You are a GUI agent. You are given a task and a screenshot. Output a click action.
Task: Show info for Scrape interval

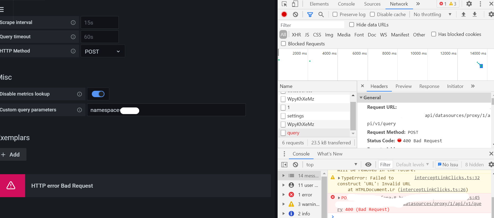[73, 23]
